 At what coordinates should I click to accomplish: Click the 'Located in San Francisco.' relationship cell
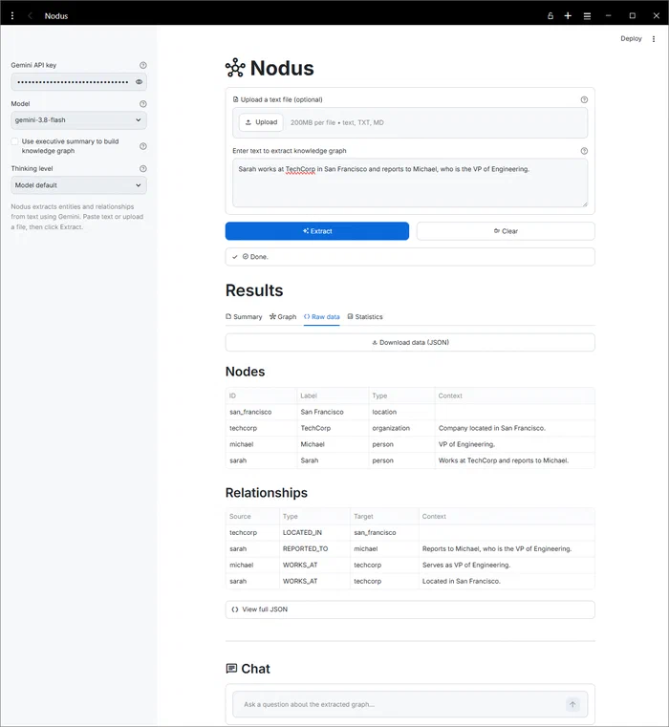pos(507,581)
